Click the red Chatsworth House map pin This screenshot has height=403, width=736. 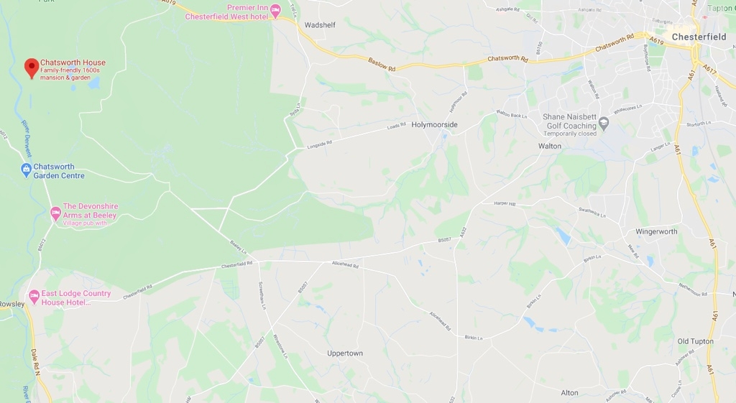click(x=32, y=68)
